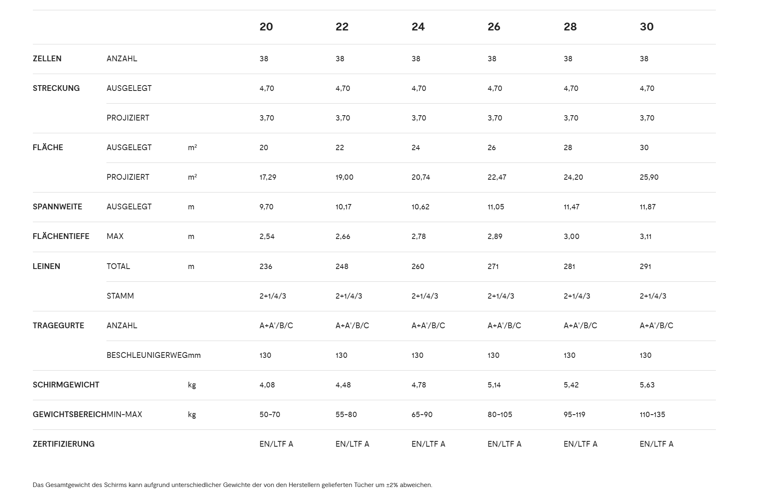Click the size 20 column header
757x494 pixels.
(266, 27)
